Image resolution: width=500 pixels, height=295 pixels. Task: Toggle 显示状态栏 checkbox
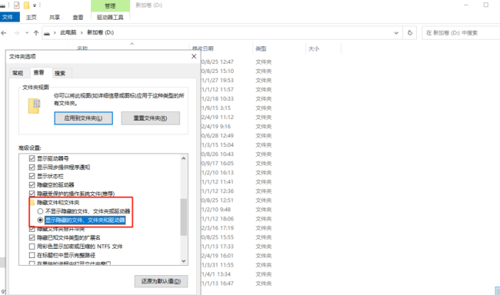32,176
